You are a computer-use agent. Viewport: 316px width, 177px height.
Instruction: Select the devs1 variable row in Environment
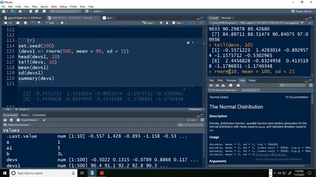pyautogui.click(x=103, y=166)
